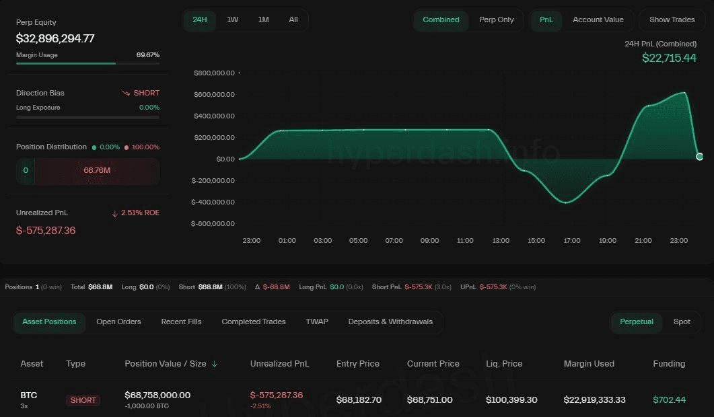Select the 1M time range
This screenshot has height=417, width=714.
(x=263, y=20)
